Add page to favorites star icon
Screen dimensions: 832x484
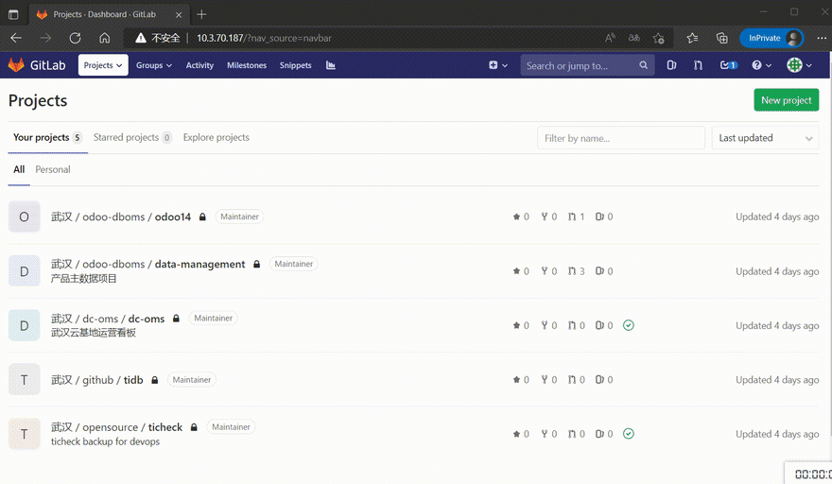coord(659,38)
